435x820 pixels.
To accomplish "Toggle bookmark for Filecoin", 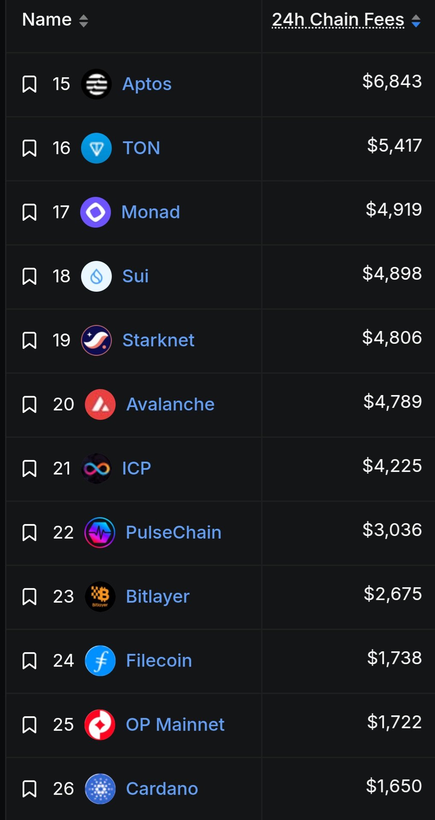I will coord(29,661).
